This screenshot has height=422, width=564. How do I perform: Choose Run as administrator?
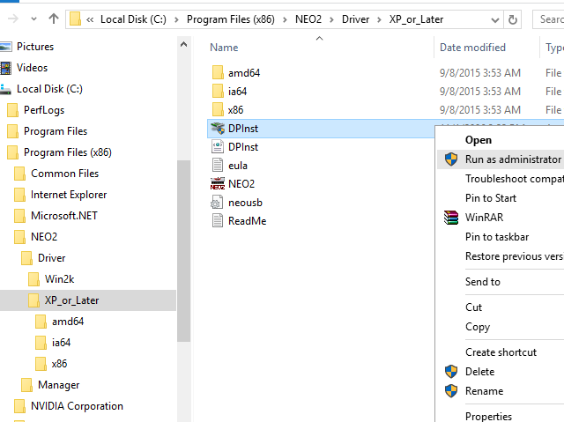[x=512, y=159]
